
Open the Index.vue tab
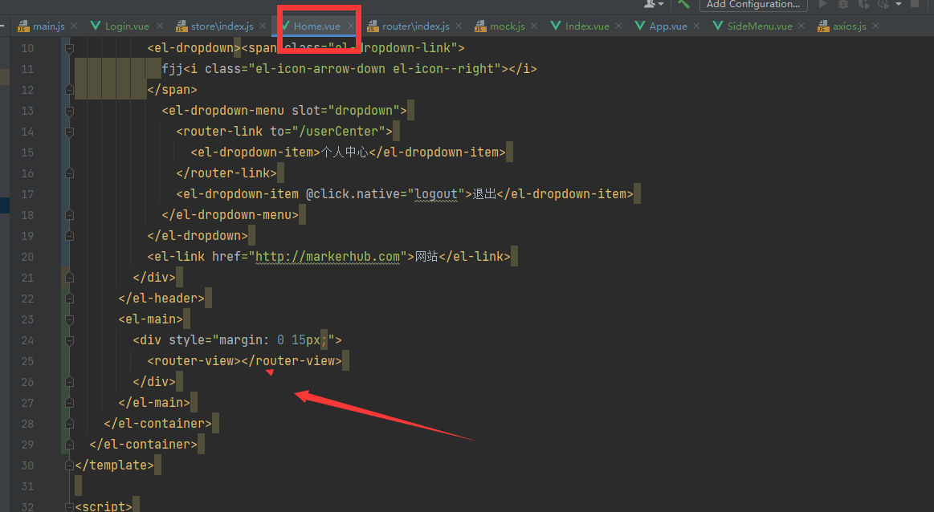(x=587, y=26)
